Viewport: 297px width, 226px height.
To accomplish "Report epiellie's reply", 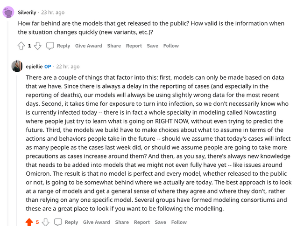I will 141,222.
